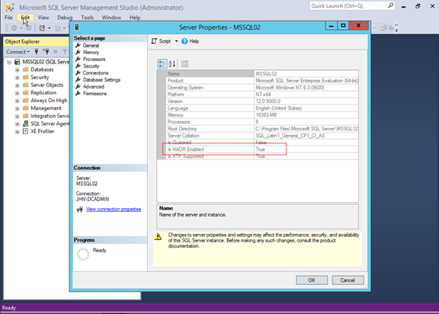Click the Stop icon in Object Explorer toolbar
The height and width of the screenshot is (314, 439).
pos(56,52)
